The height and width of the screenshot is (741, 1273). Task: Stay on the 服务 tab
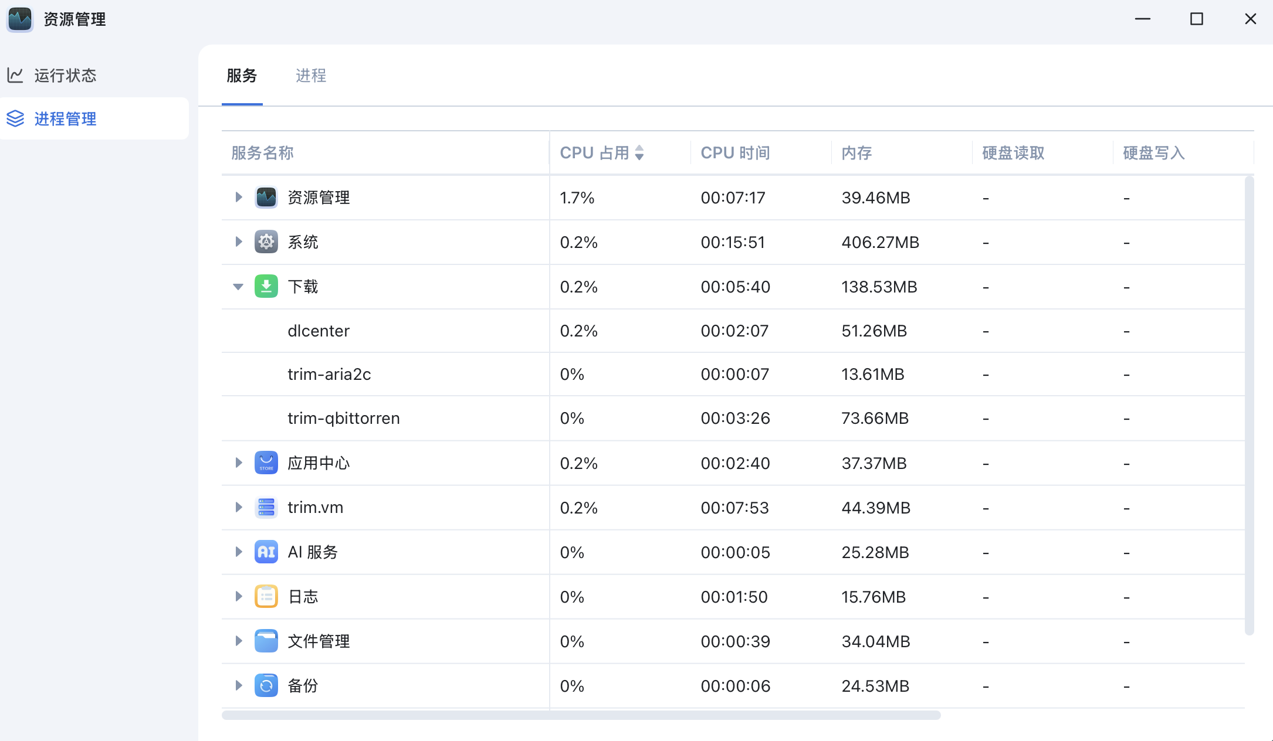click(243, 76)
